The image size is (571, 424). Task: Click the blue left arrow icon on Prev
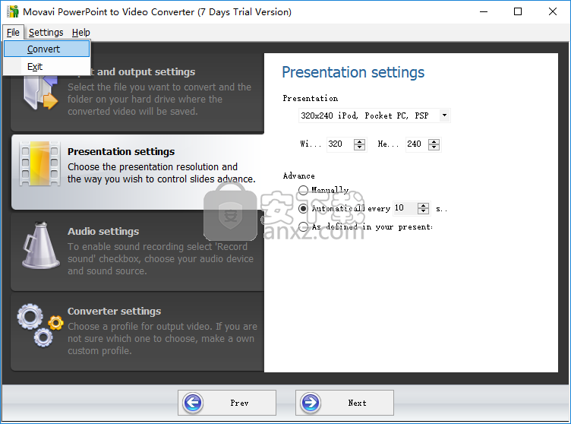pyautogui.click(x=193, y=403)
